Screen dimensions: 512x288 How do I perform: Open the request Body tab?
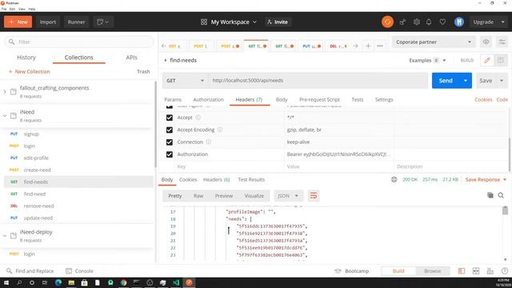(x=282, y=99)
